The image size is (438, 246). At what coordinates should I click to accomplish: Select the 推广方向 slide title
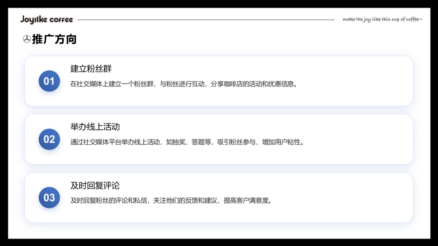tap(54, 39)
